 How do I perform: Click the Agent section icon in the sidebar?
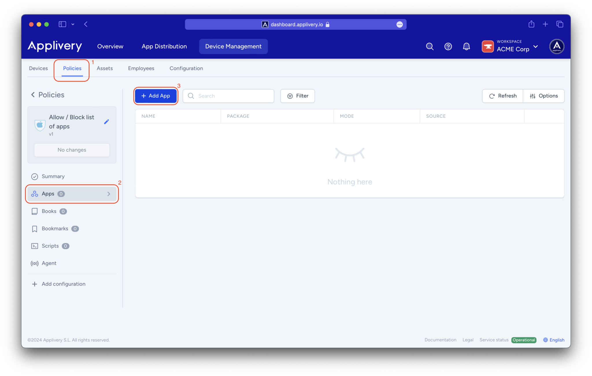(x=34, y=263)
